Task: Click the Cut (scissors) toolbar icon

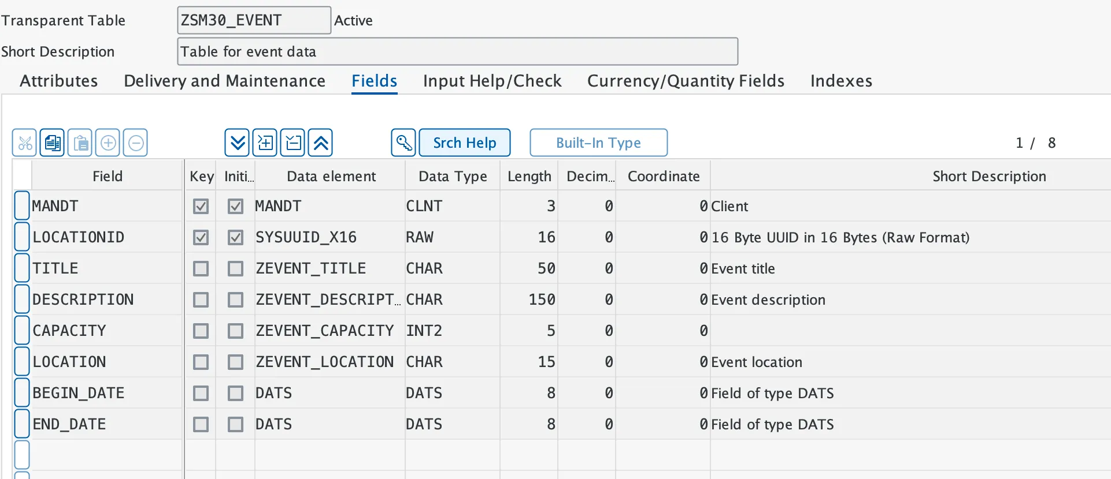Action: pos(24,143)
